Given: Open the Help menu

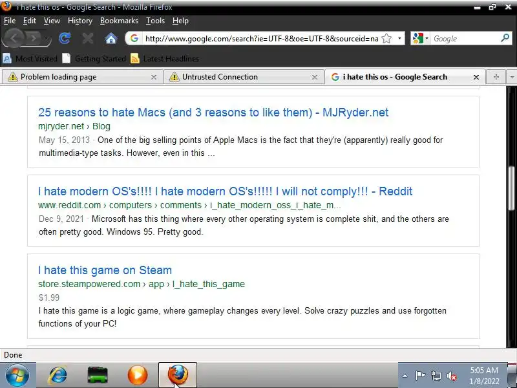Looking at the screenshot, I should [x=180, y=21].
